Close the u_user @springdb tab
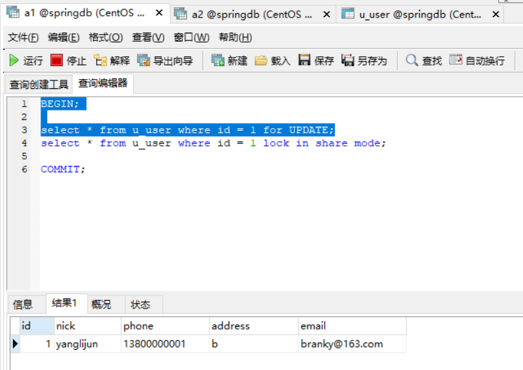 pyautogui.click(x=496, y=14)
